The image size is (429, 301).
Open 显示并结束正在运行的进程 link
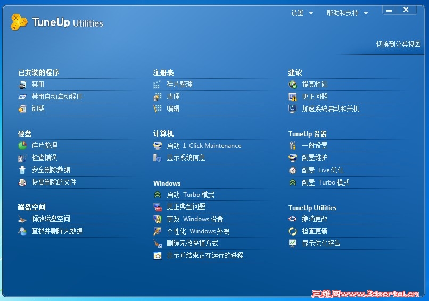coord(205,256)
